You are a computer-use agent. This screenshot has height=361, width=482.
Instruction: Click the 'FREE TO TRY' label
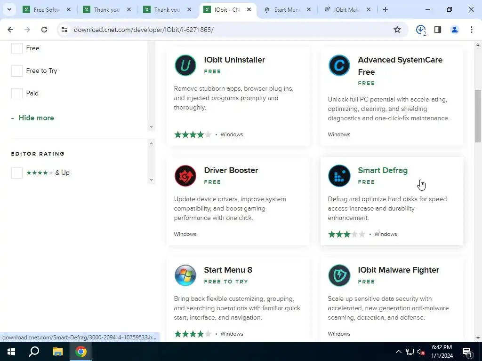point(226,282)
